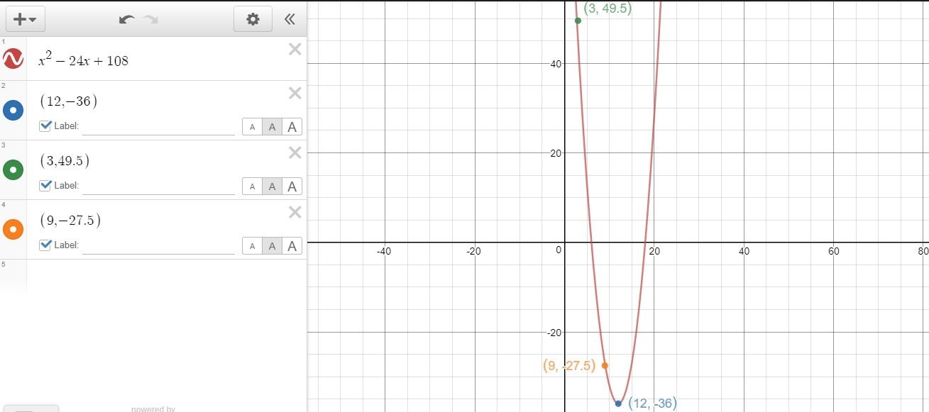Image resolution: width=929 pixels, height=412 pixels.
Task: Uncheck Label checkbox for point (12,−36)
Action: (x=45, y=126)
